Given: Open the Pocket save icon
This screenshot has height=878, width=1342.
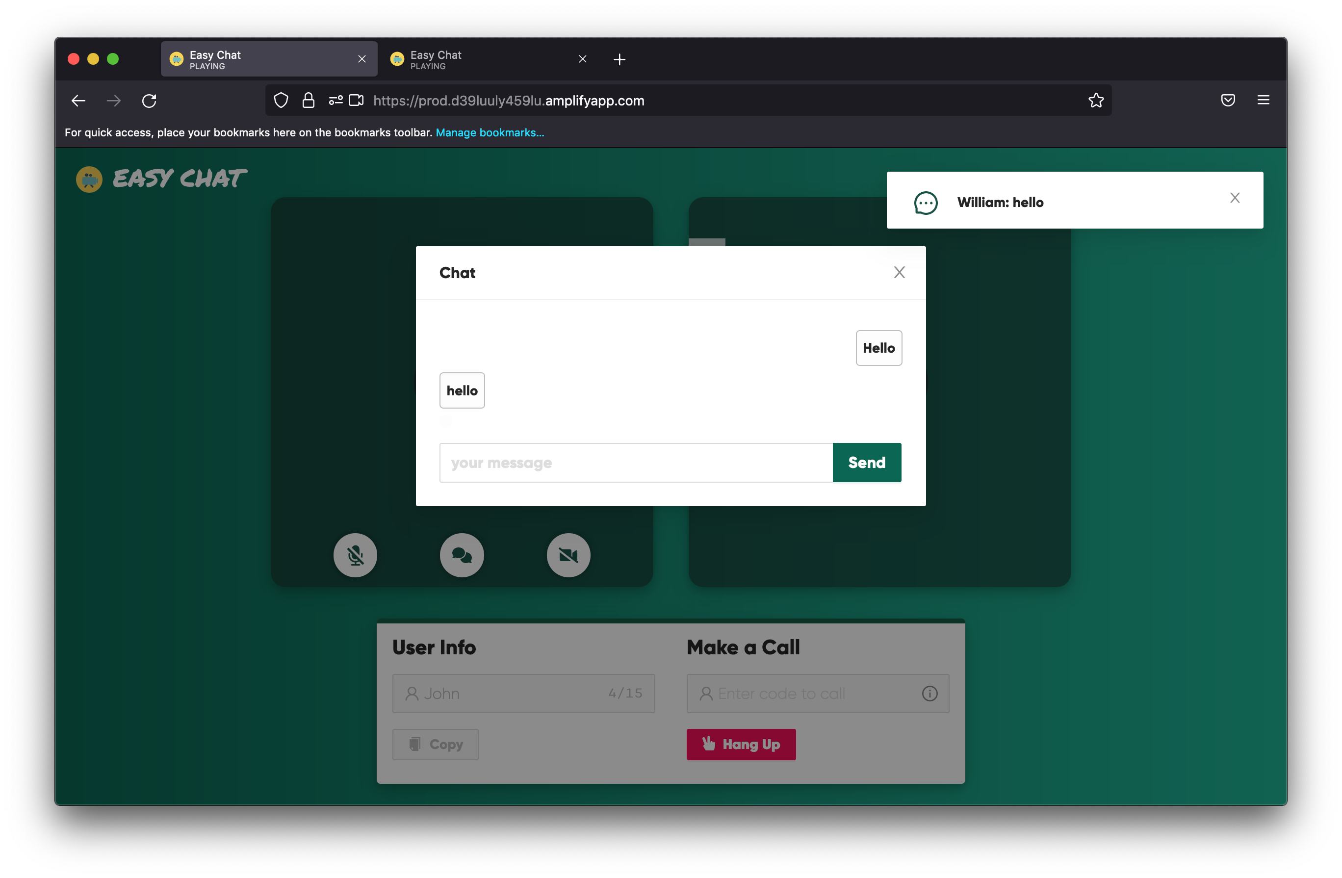Looking at the screenshot, I should click(1228, 101).
